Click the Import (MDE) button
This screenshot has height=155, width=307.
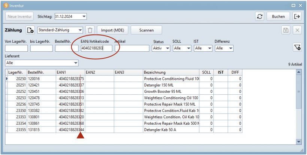[x=113, y=30]
